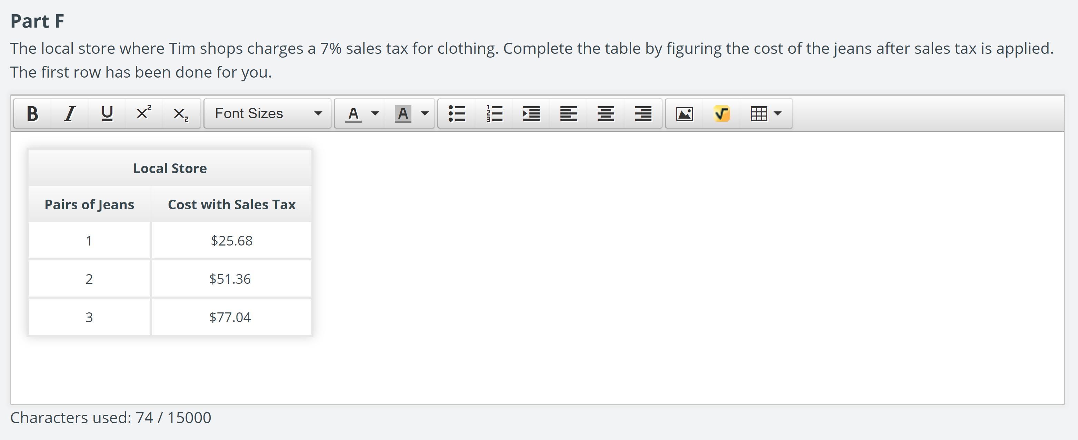Toggle underline formatting
This screenshot has width=1078, height=440.
tap(107, 113)
